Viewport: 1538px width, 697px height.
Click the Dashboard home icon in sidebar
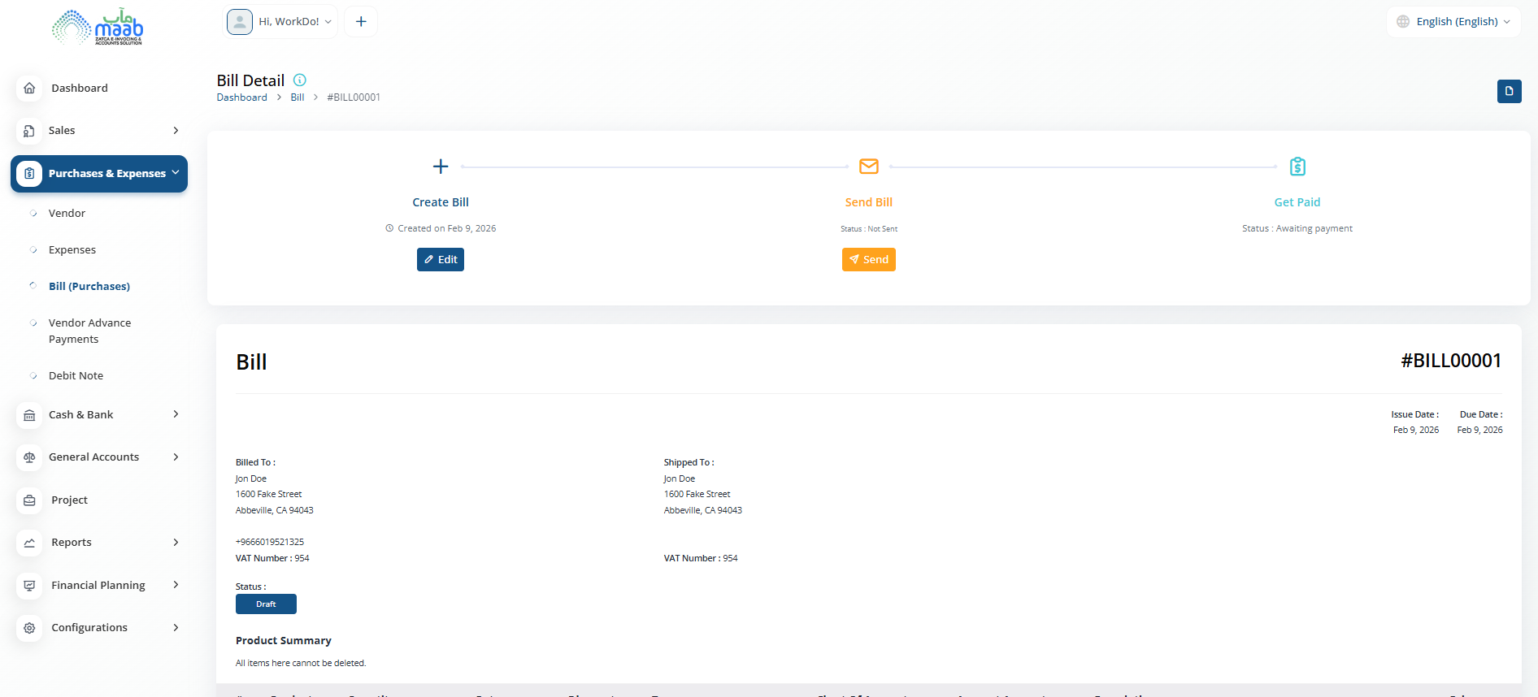29,88
